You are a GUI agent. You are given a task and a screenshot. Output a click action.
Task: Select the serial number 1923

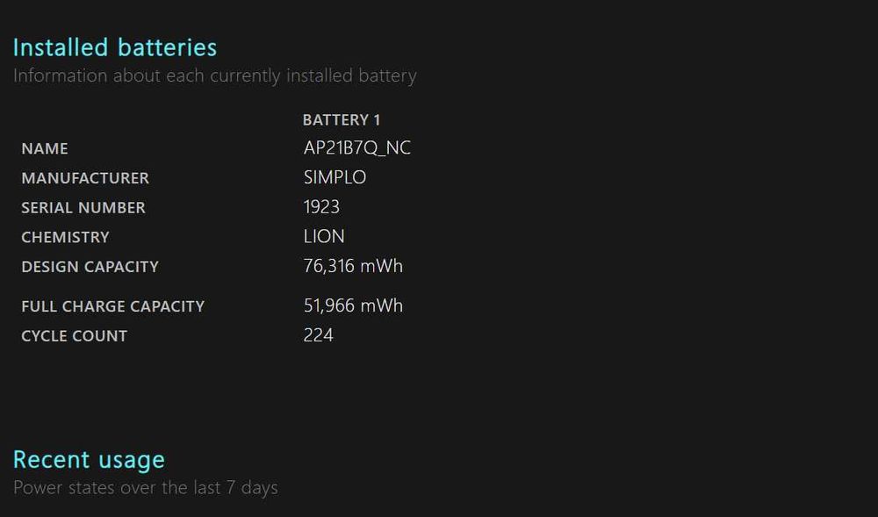(321, 207)
